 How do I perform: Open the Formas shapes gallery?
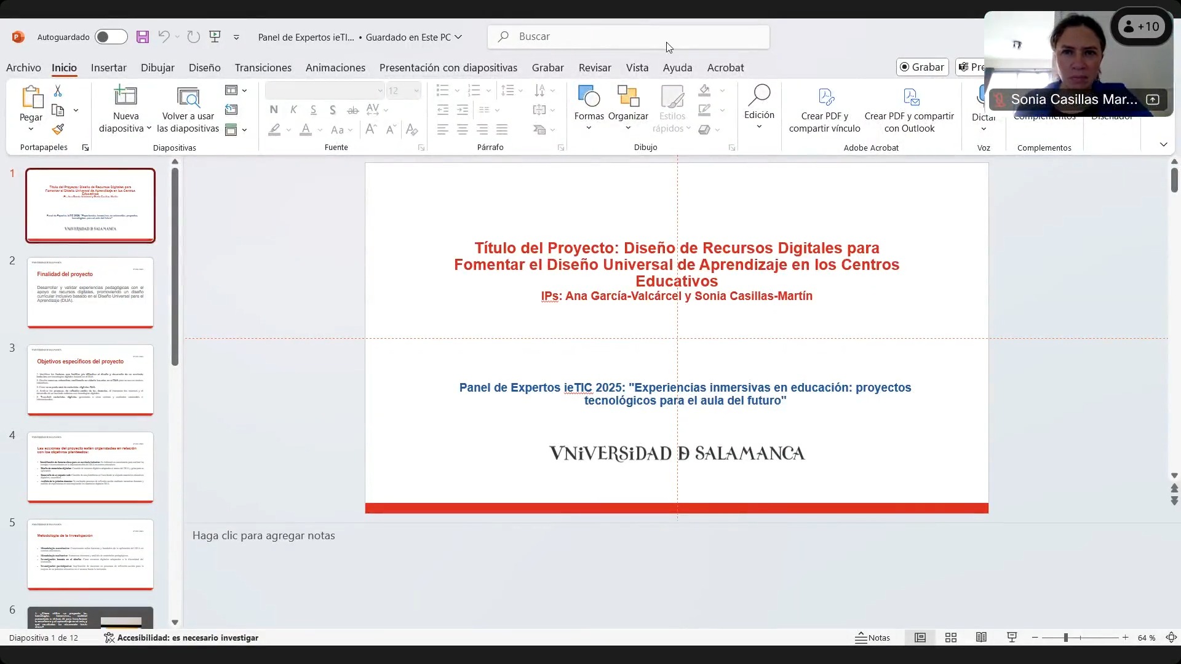[x=589, y=108]
